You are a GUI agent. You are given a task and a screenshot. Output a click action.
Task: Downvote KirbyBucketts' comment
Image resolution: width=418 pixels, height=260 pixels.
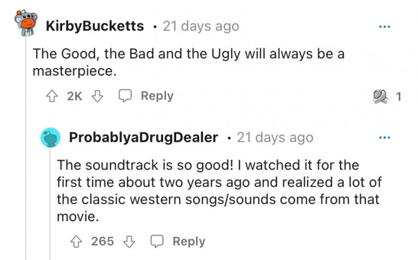coord(98,96)
